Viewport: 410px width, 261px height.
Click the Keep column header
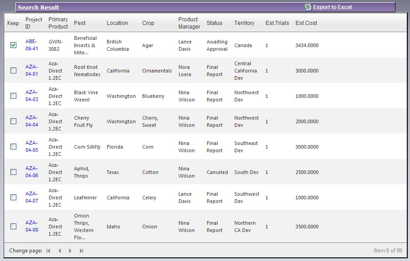[13, 23]
